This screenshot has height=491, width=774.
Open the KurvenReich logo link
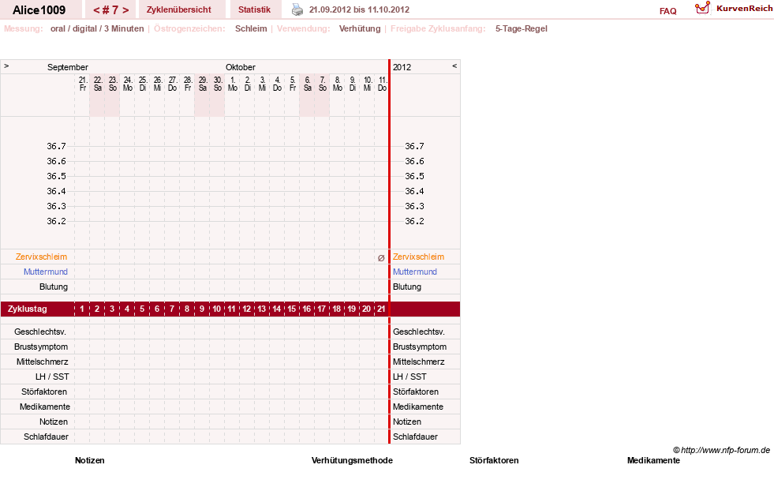click(x=734, y=9)
